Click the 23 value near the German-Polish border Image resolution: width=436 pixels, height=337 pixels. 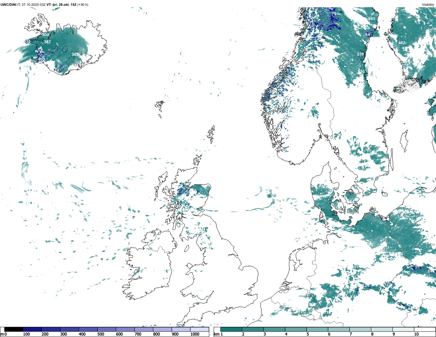click(389, 284)
